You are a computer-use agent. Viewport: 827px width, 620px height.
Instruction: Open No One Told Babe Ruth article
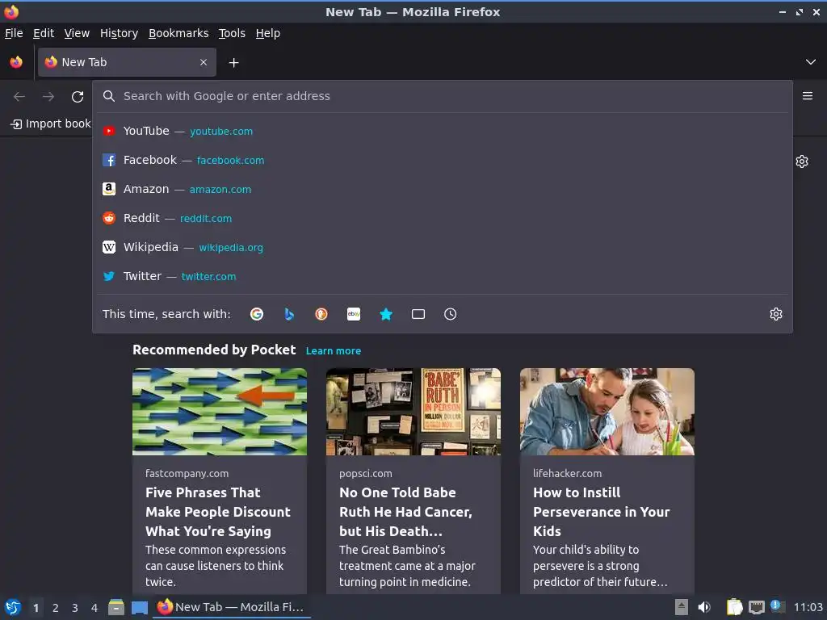pos(405,512)
